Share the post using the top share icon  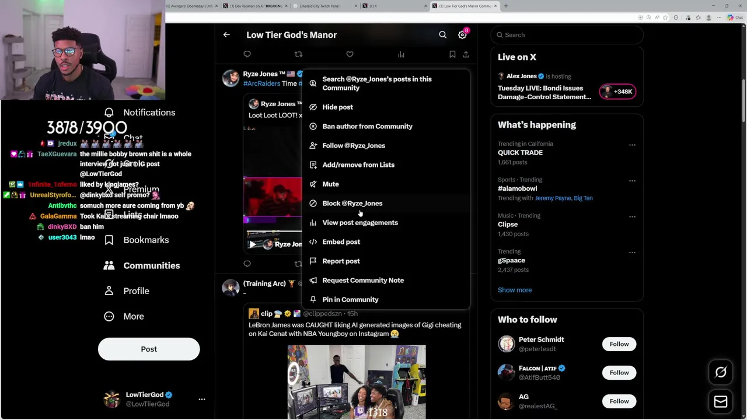point(466,54)
